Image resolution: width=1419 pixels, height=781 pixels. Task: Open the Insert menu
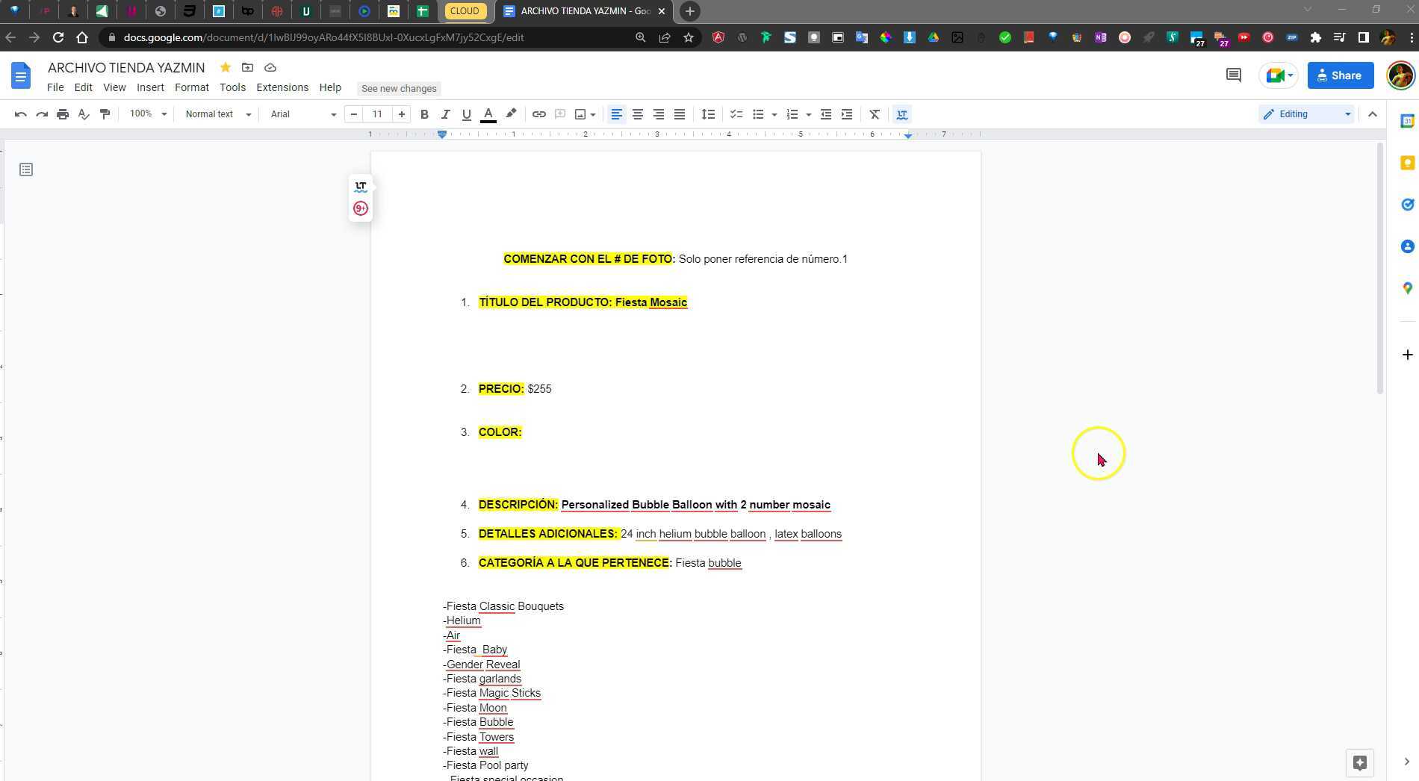click(150, 87)
